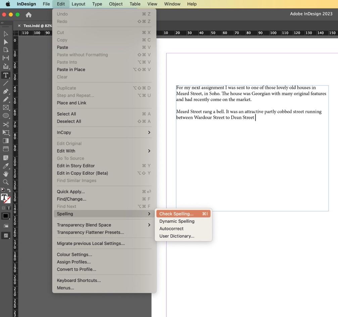Open the Type menu
This screenshot has width=338, height=317.
click(x=97, y=4)
